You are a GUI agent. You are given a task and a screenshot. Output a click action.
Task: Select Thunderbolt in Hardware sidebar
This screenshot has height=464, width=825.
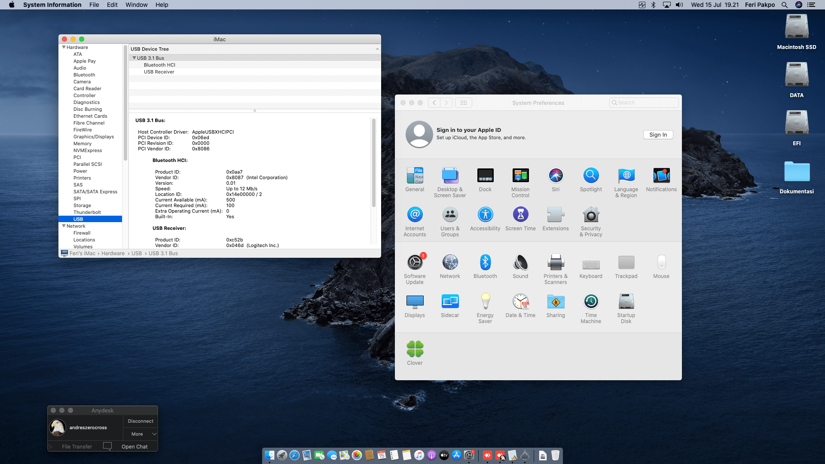pos(87,212)
